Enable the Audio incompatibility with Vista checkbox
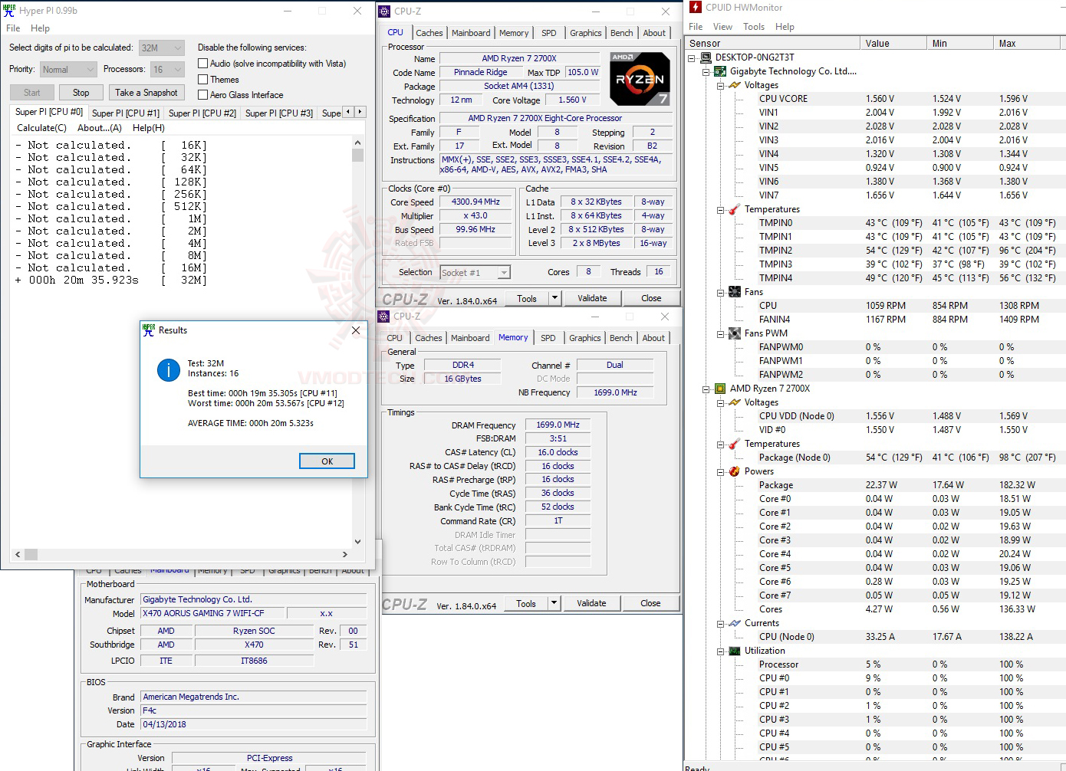The height and width of the screenshot is (771, 1066). pyautogui.click(x=203, y=64)
